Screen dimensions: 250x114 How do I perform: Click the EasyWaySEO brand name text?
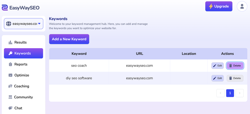click(x=24, y=8)
